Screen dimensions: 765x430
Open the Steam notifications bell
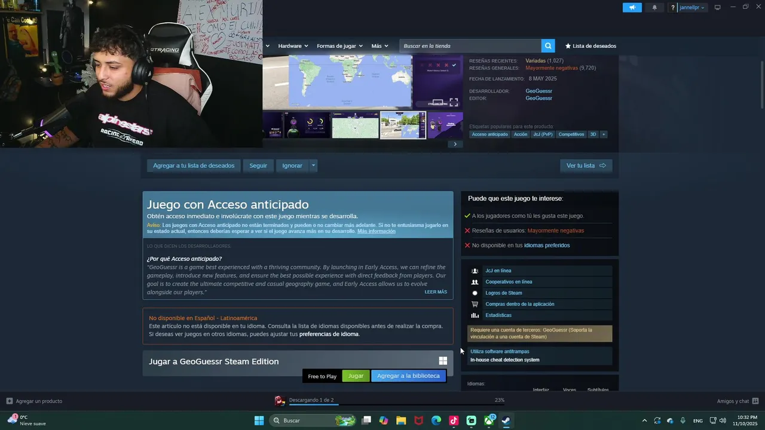[654, 7]
